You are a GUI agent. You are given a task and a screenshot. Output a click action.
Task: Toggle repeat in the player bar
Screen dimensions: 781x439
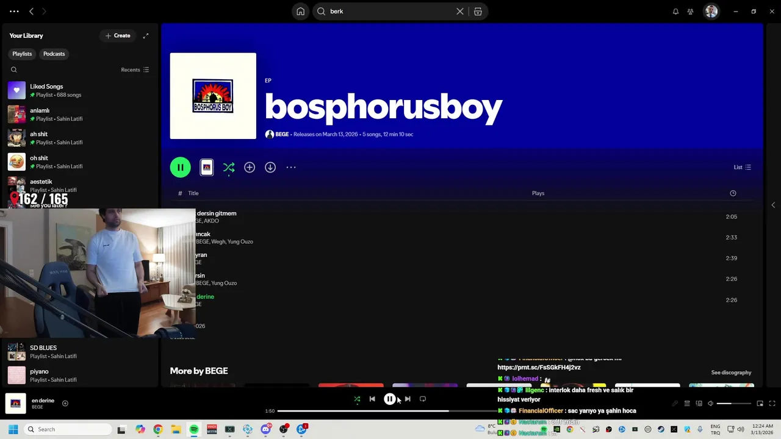pos(423,399)
